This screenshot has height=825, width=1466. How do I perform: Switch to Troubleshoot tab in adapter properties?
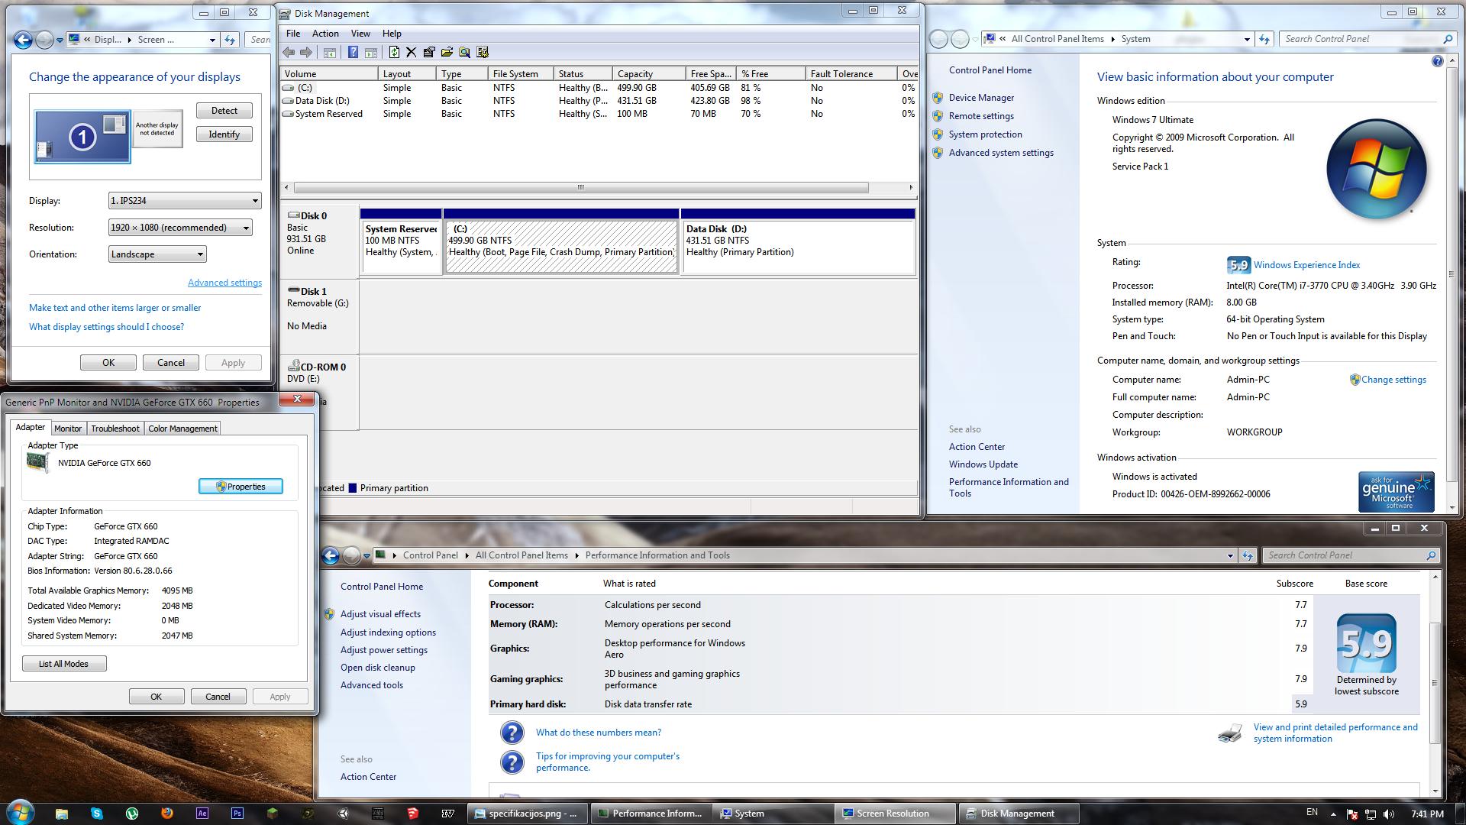pyautogui.click(x=115, y=429)
